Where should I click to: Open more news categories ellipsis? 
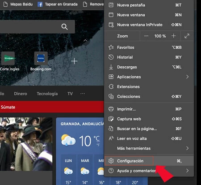tap(83, 94)
